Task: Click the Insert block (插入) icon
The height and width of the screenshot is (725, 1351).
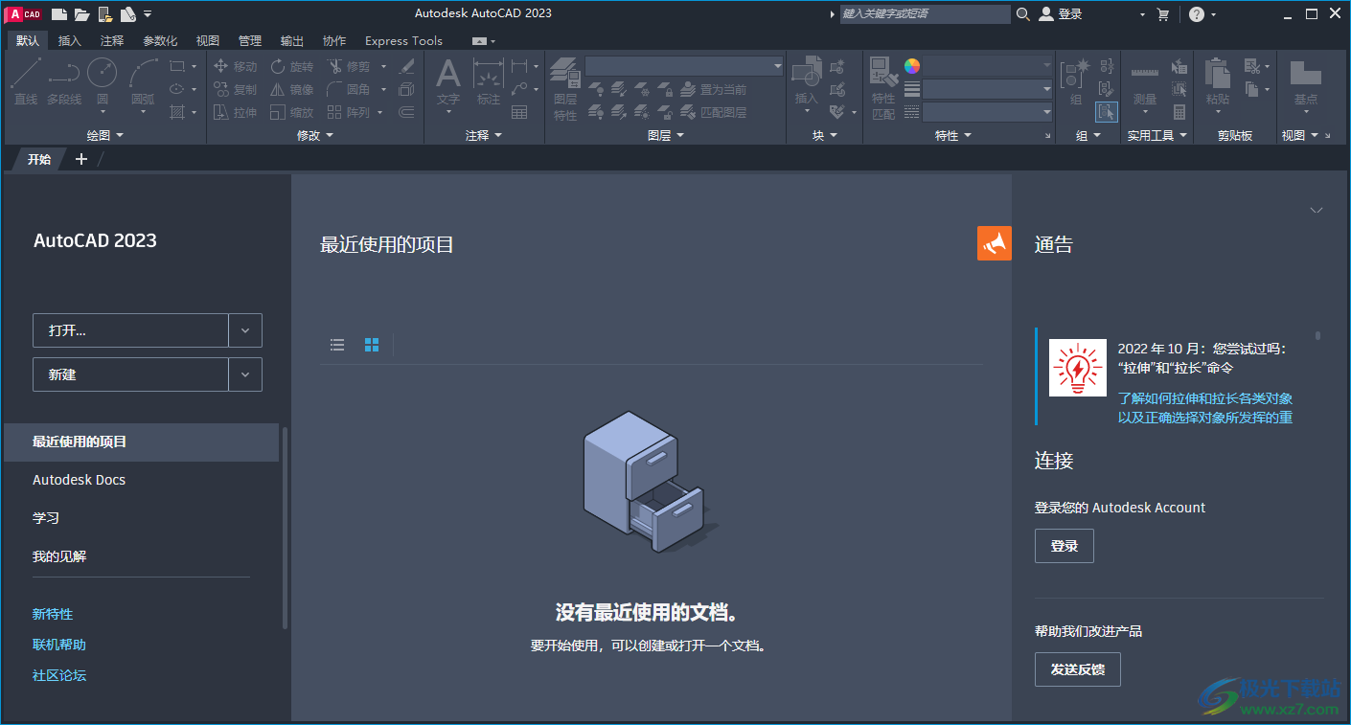Action: coord(807,80)
